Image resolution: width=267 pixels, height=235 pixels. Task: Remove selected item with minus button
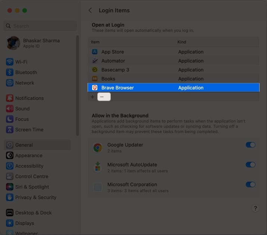click(x=104, y=97)
